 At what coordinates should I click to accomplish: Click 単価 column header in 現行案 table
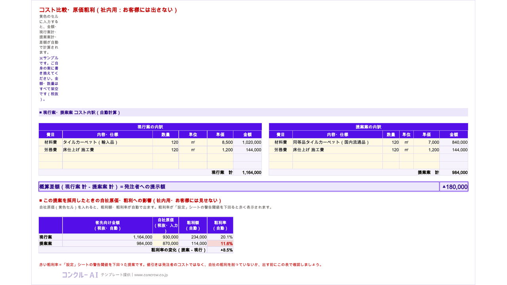click(220, 135)
